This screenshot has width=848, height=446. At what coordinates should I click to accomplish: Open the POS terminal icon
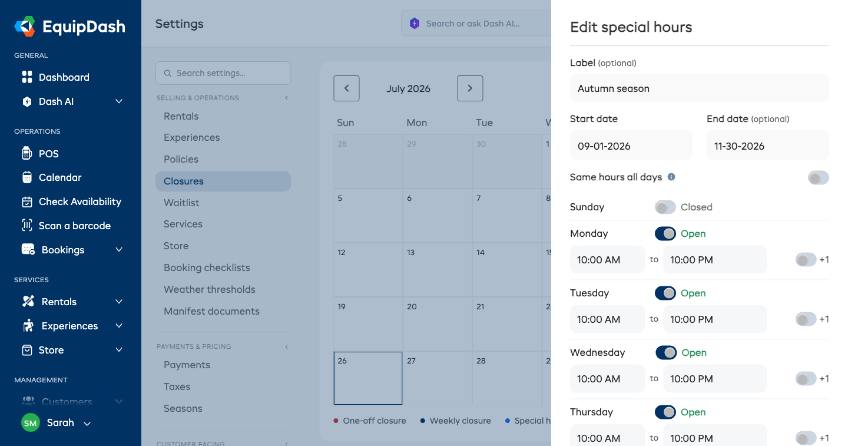(27, 154)
